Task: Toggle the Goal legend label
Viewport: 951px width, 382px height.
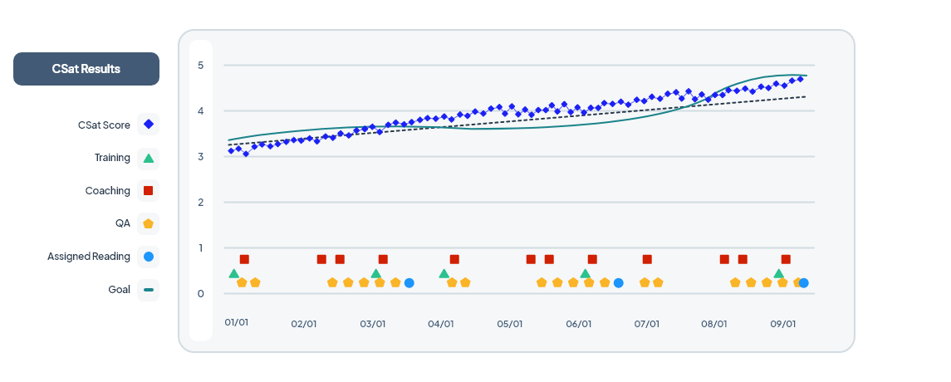Action: tap(119, 290)
